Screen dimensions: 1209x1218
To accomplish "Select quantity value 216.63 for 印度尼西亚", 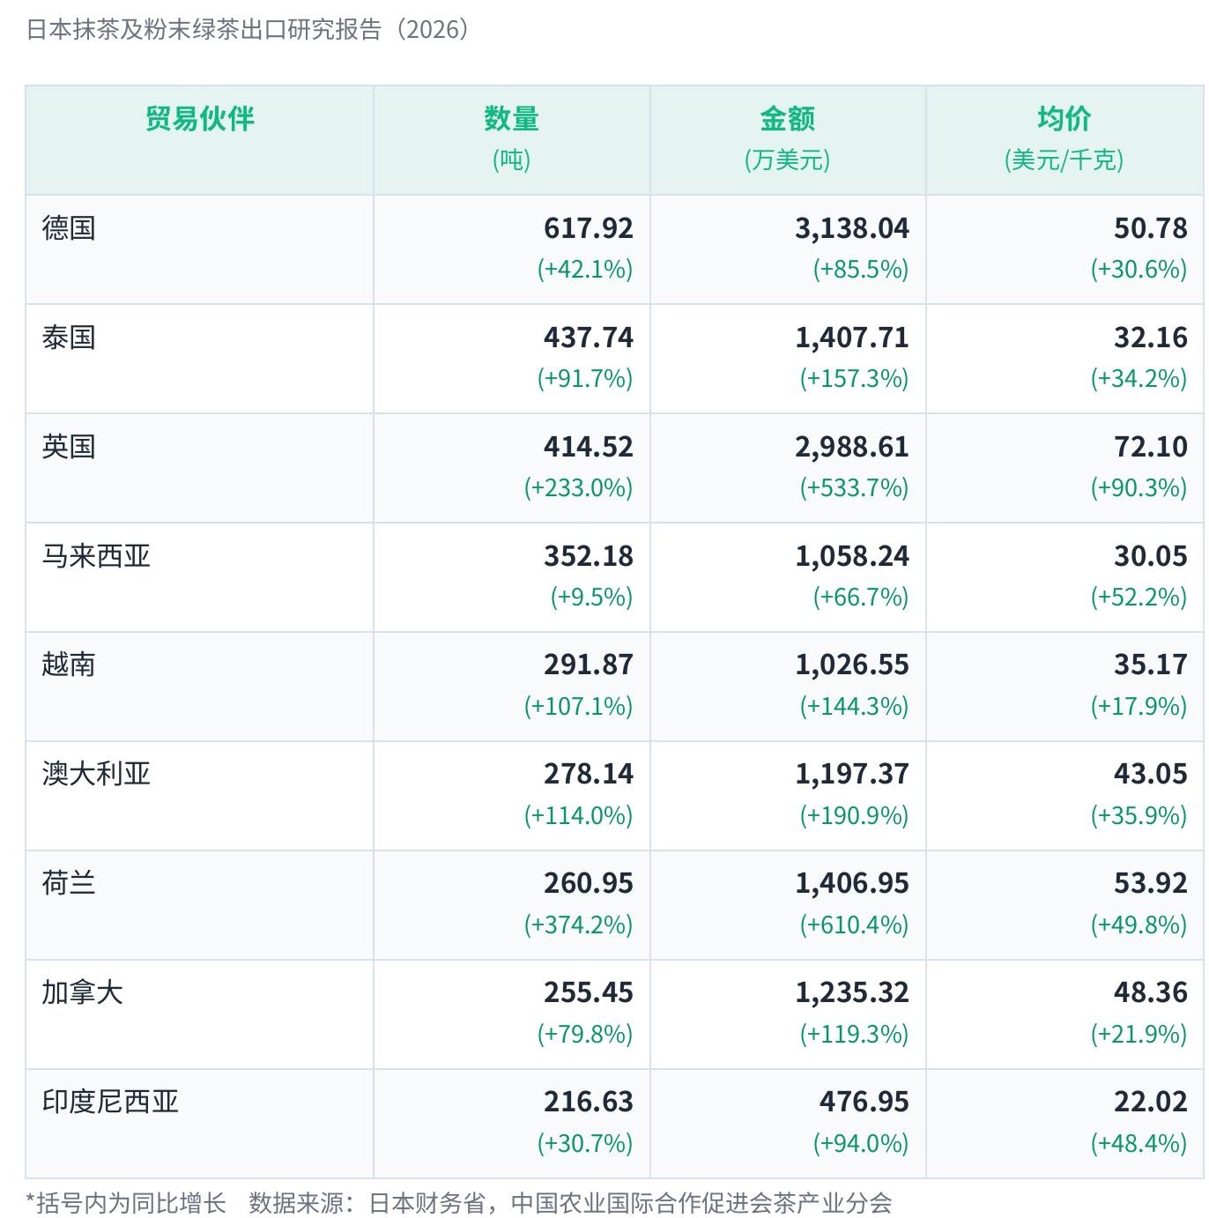I will tap(589, 1102).
